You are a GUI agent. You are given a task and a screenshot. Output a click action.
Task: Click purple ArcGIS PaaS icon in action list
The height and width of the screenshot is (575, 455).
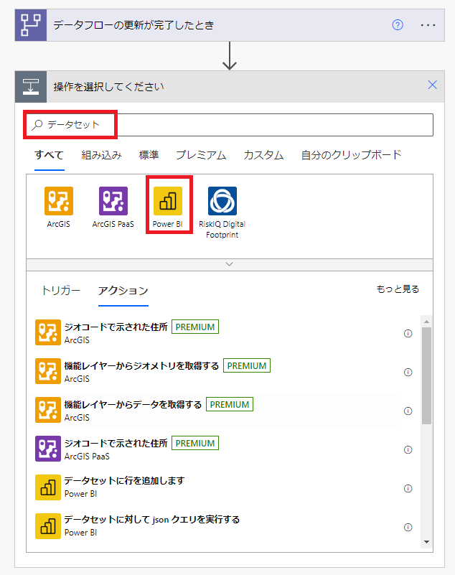[48, 449]
